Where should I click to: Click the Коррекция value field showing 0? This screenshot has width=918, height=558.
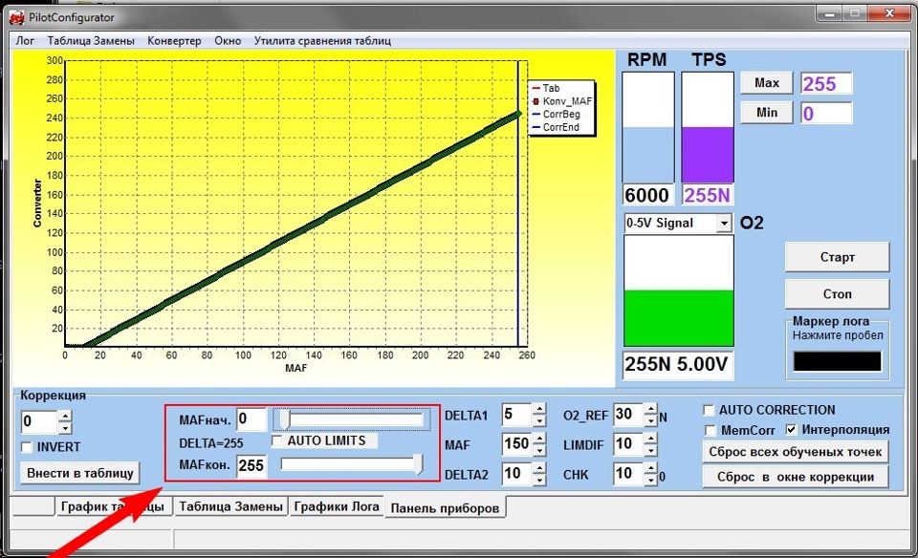point(39,421)
